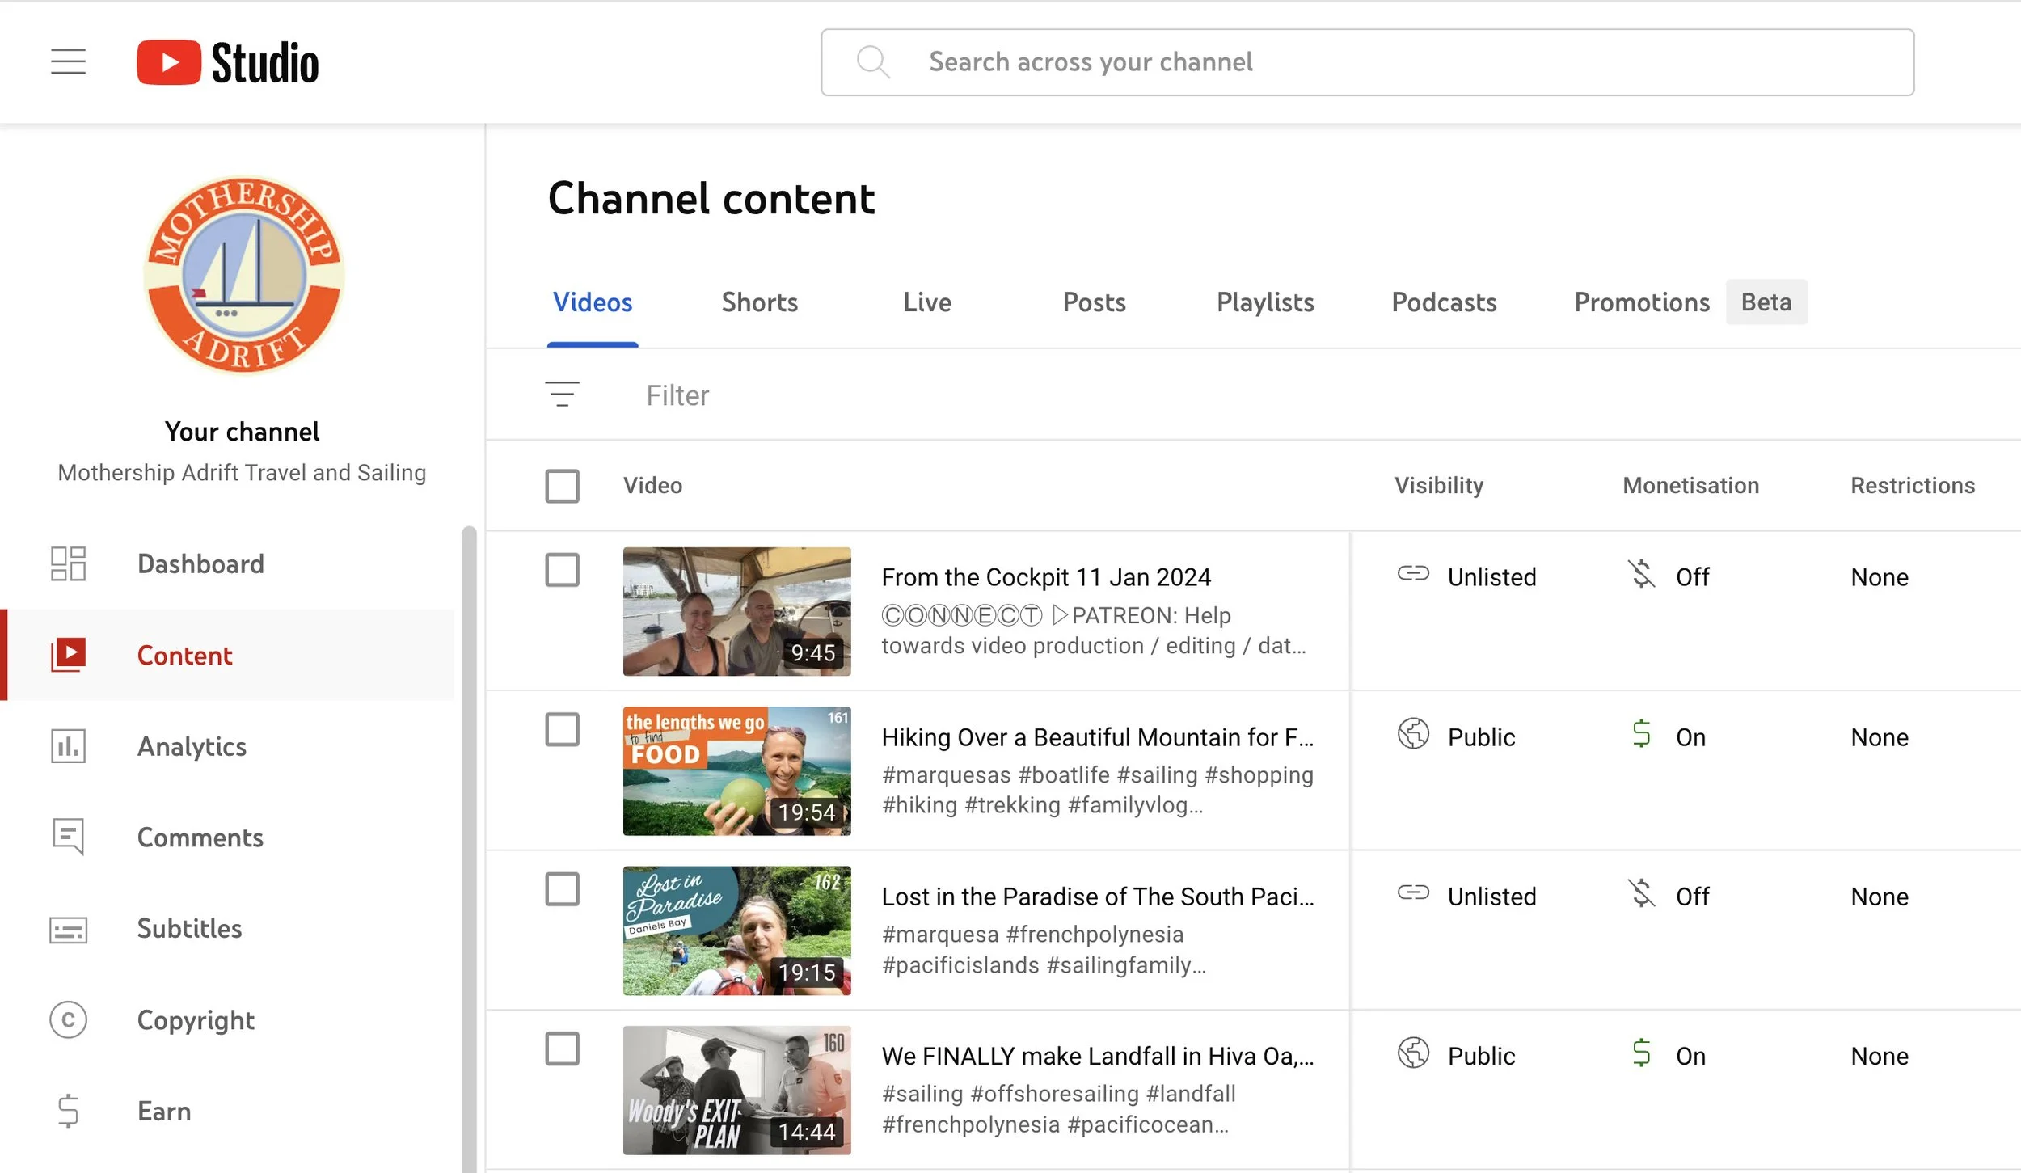Tick the select-all videos checkbox
This screenshot has width=2021, height=1173.
click(x=562, y=486)
